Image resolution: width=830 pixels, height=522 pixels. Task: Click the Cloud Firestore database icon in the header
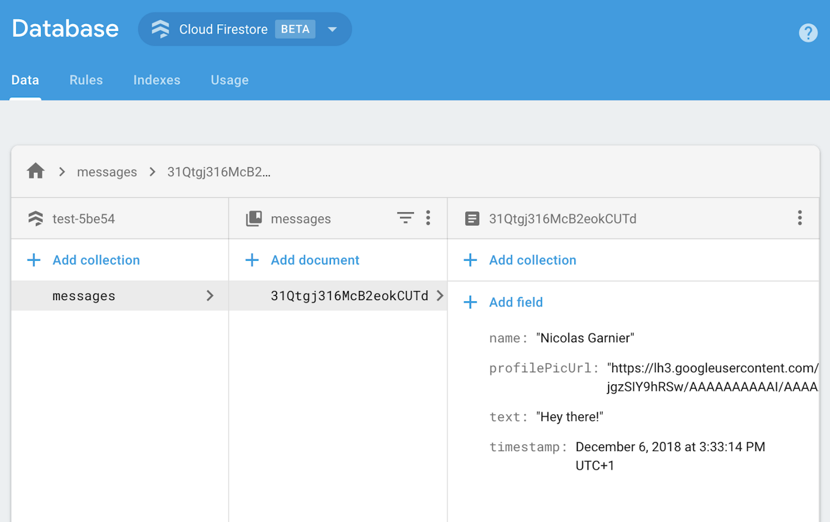(160, 29)
